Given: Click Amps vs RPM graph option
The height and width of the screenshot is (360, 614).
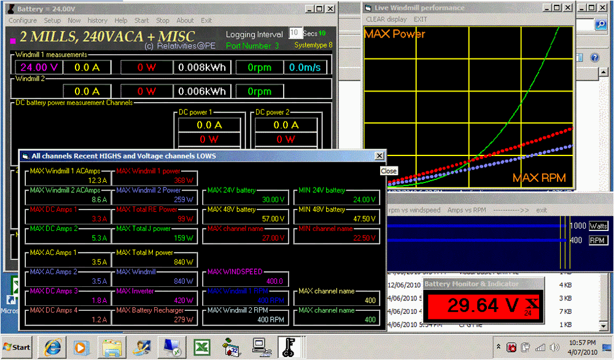Looking at the screenshot, I should point(465,210).
